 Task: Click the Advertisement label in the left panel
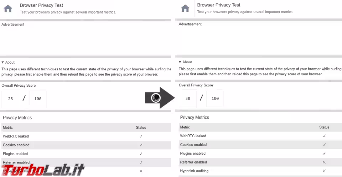13,25
